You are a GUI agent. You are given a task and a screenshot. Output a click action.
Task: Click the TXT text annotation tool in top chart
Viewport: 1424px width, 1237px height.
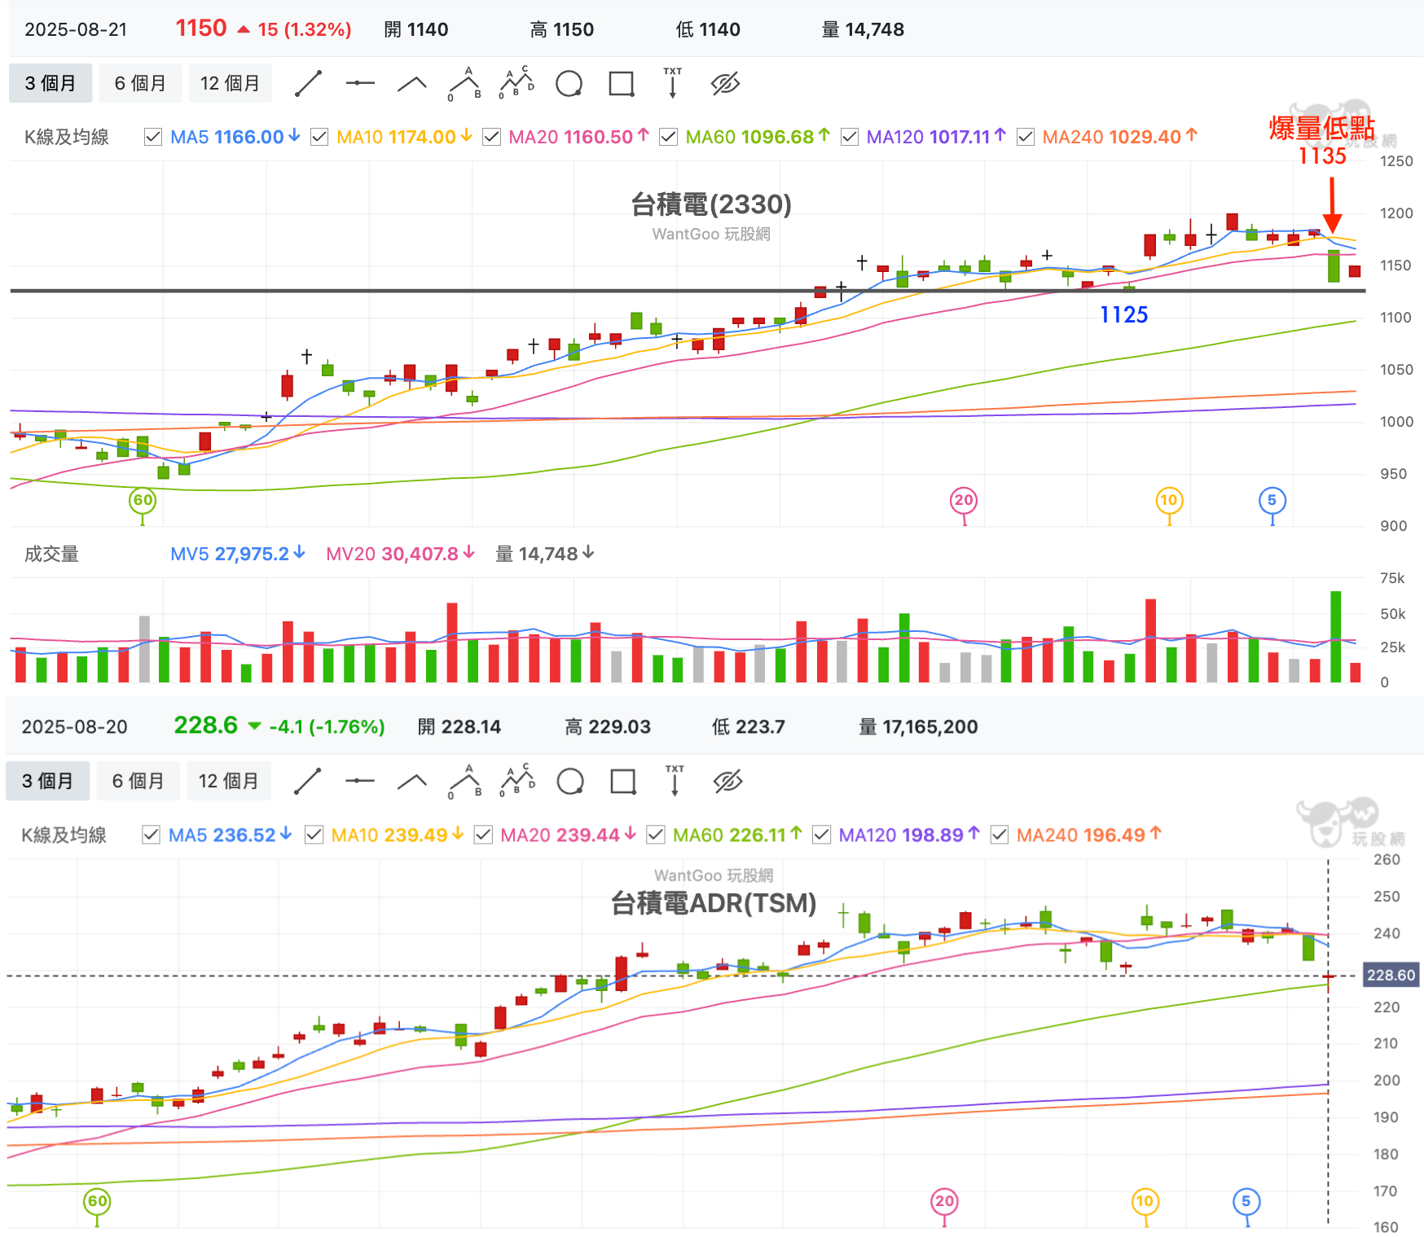click(672, 83)
